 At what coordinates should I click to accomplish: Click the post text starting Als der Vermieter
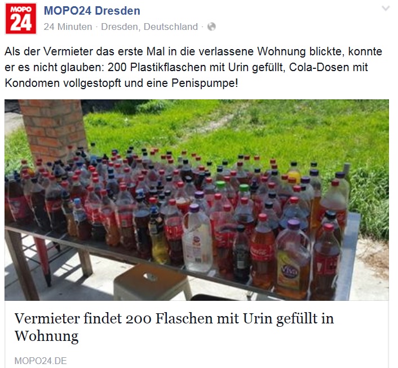pyautogui.click(x=193, y=67)
